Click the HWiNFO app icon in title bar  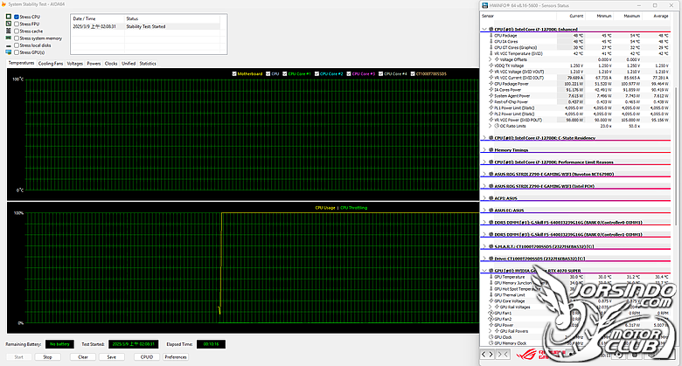click(485, 5)
